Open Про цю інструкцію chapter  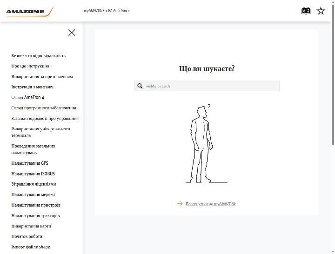click(x=30, y=66)
